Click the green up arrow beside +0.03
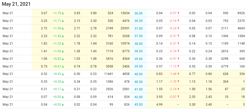Screen dimensions: 248x111 coord(63,104)
